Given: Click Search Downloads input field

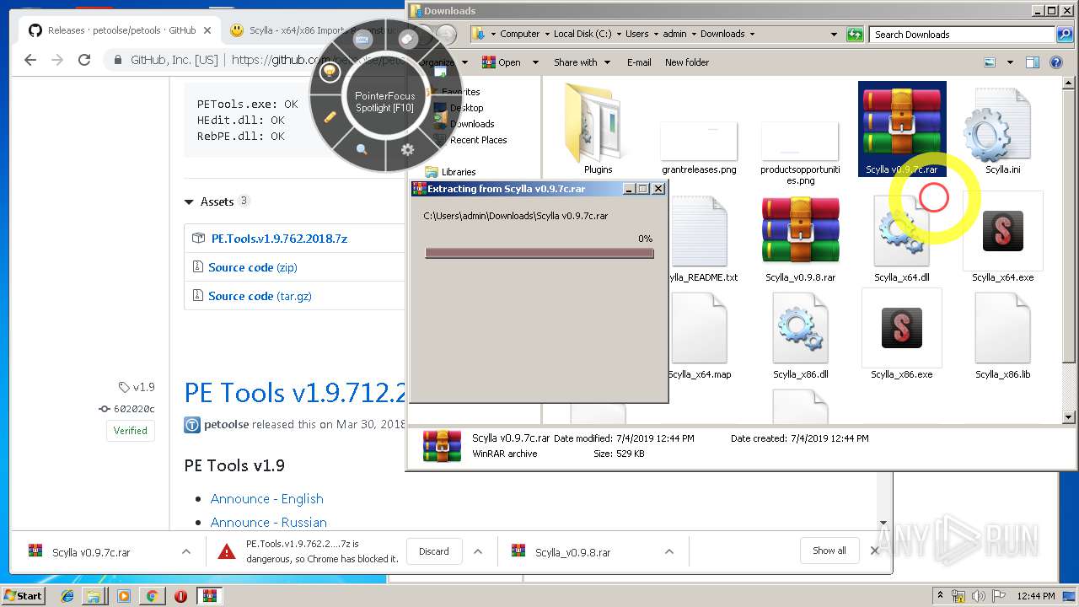Looking at the screenshot, I should click(961, 35).
